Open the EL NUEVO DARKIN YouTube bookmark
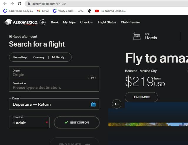 pos(111,11)
